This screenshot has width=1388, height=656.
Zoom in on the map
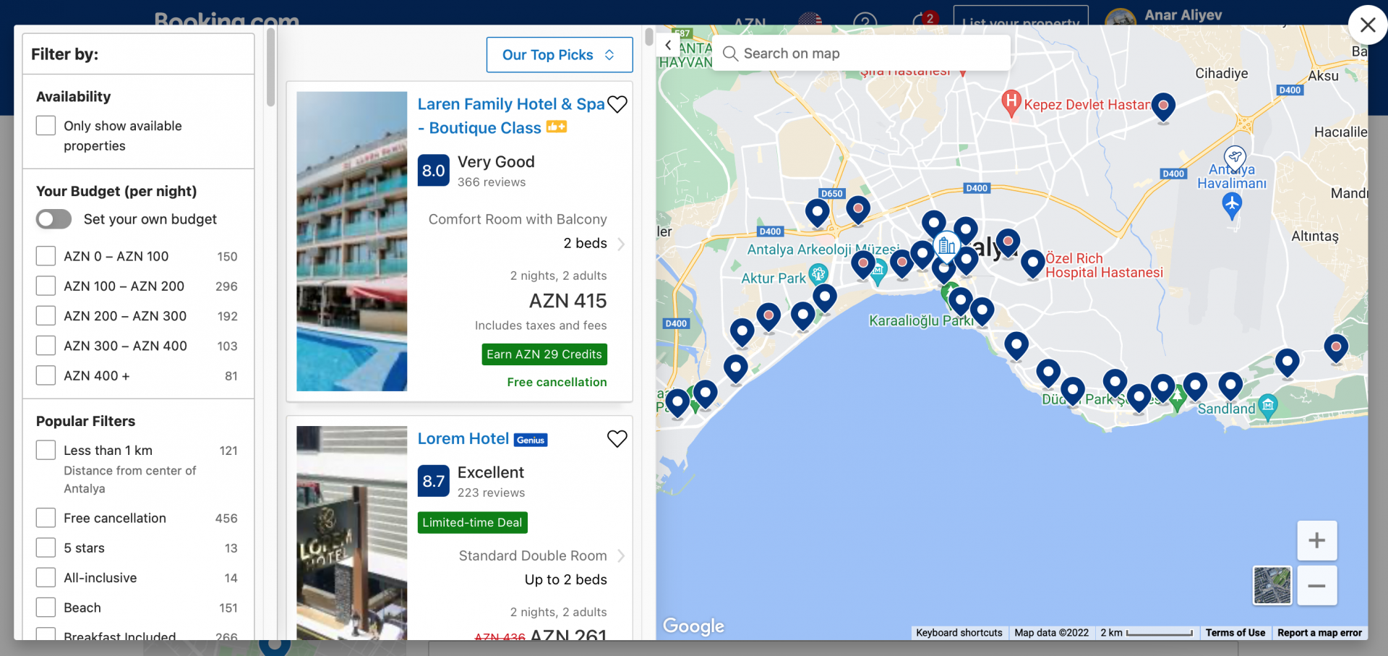(1316, 540)
